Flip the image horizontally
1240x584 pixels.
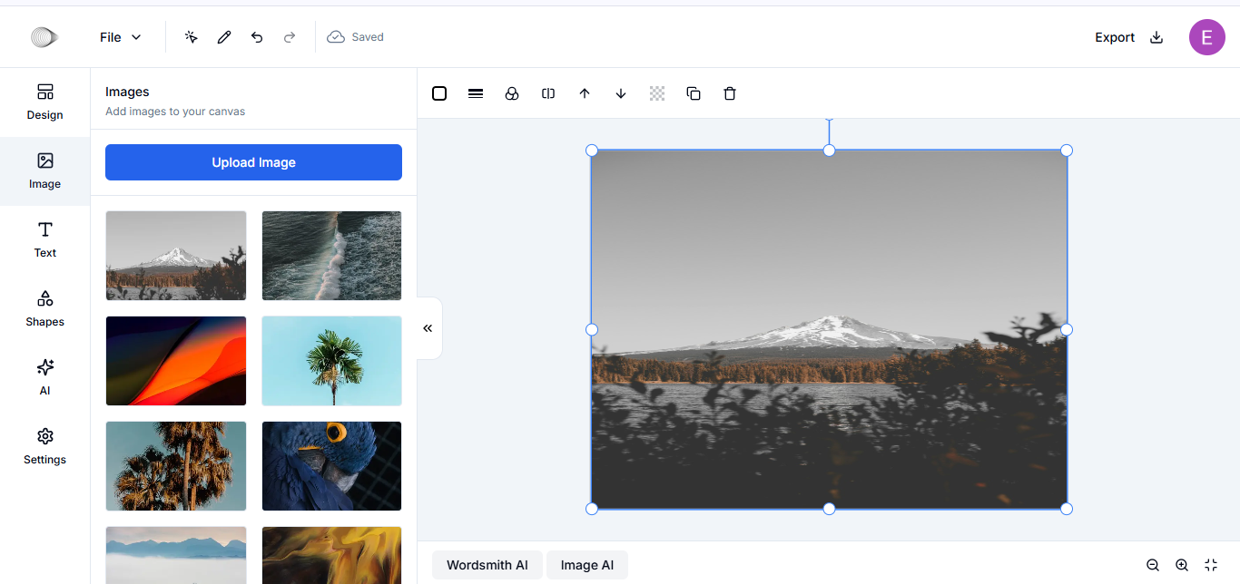(548, 93)
